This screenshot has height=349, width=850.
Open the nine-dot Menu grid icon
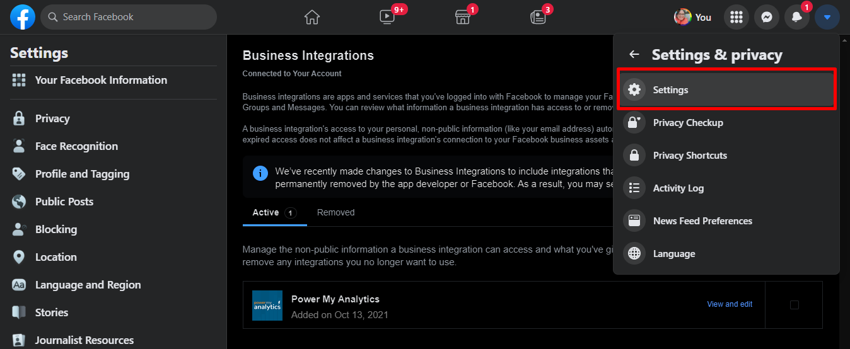click(736, 18)
